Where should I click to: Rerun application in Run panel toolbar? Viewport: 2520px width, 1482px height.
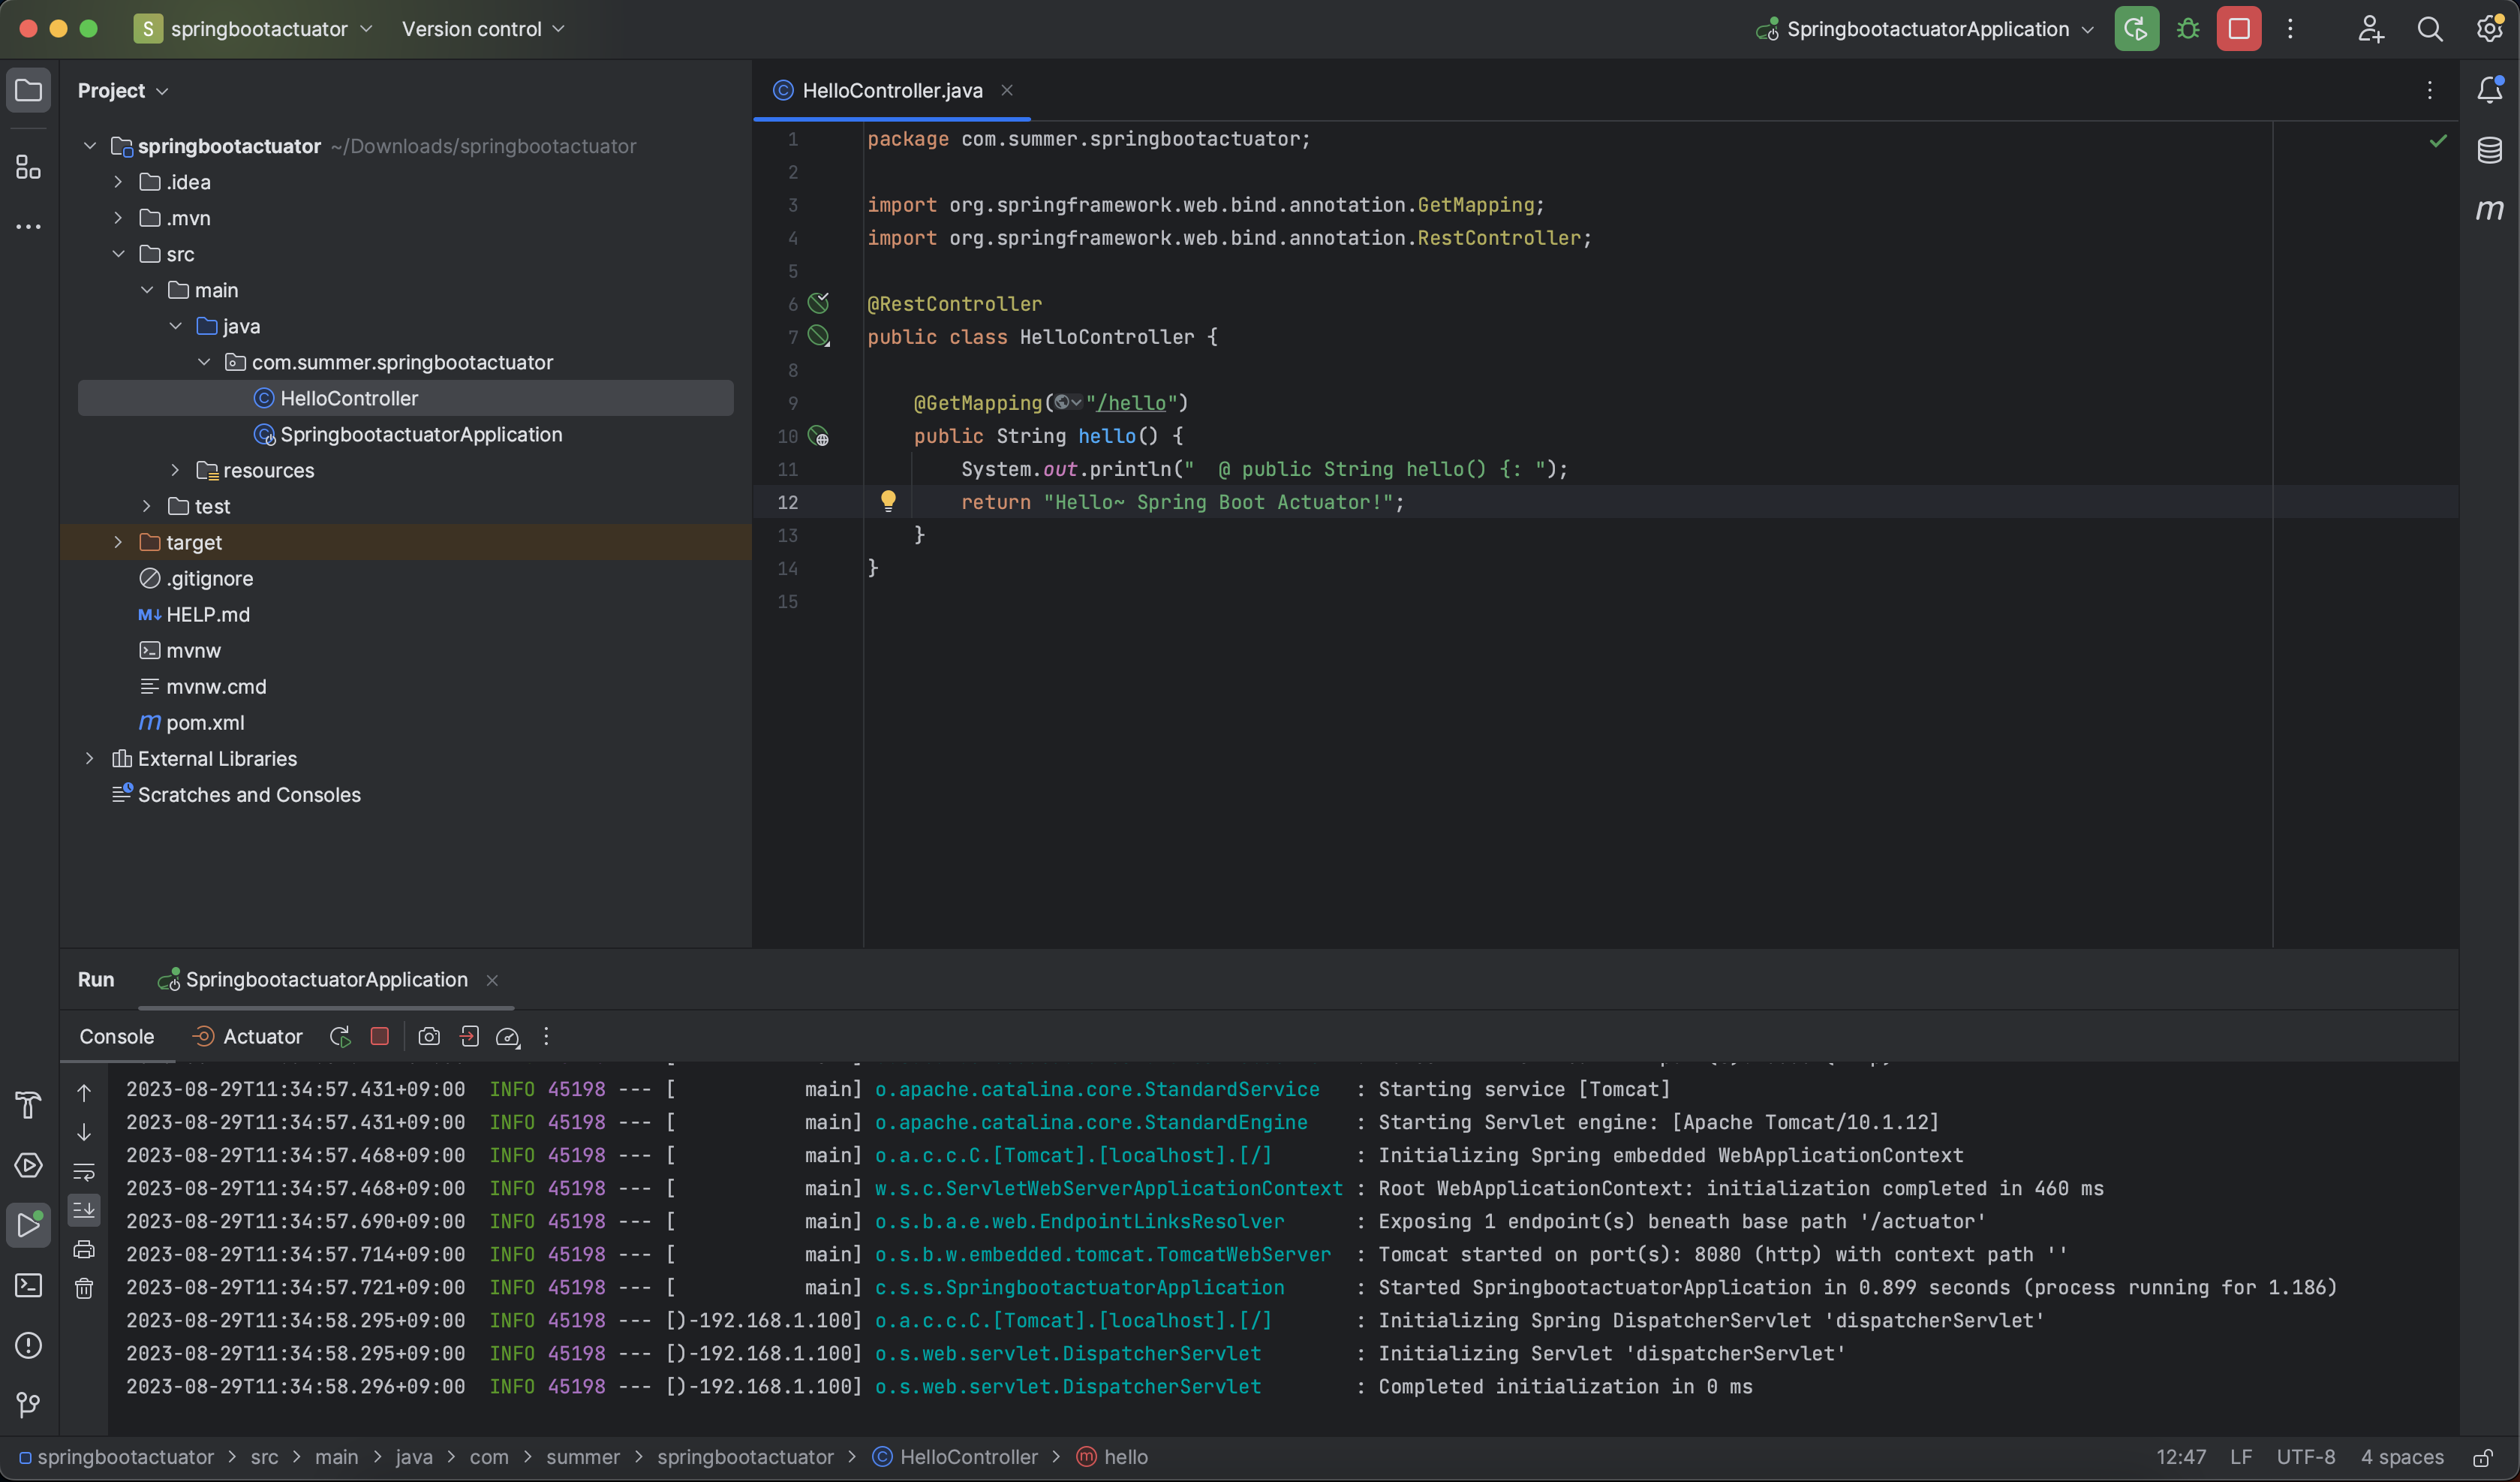pos(340,1037)
